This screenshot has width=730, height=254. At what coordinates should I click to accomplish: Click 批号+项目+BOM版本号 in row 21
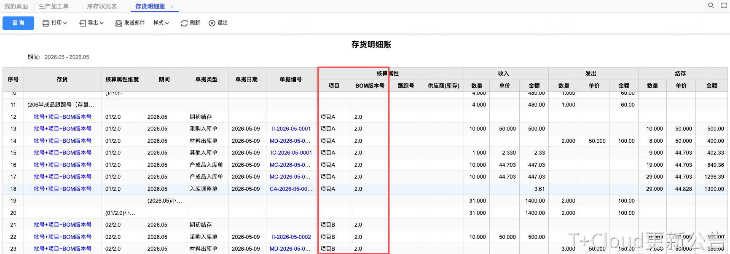click(x=62, y=225)
